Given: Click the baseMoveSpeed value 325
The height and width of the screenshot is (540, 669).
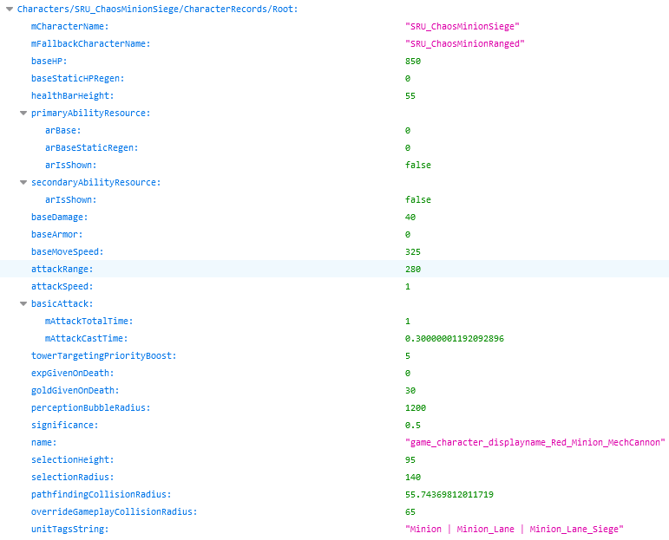Looking at the screenshot, I should [x=413, y=251].
